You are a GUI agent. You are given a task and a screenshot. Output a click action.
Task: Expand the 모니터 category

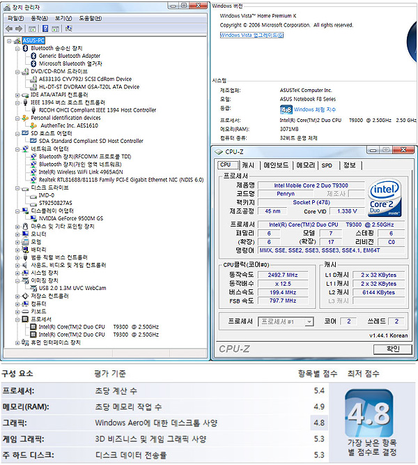17,234
